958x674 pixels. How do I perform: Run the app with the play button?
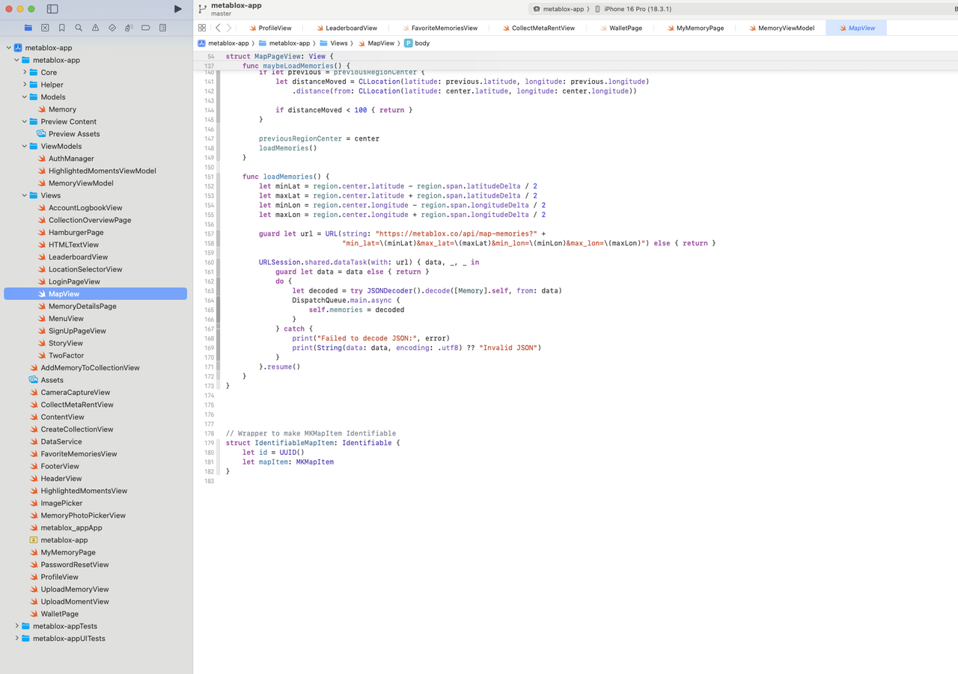point(177,9)
